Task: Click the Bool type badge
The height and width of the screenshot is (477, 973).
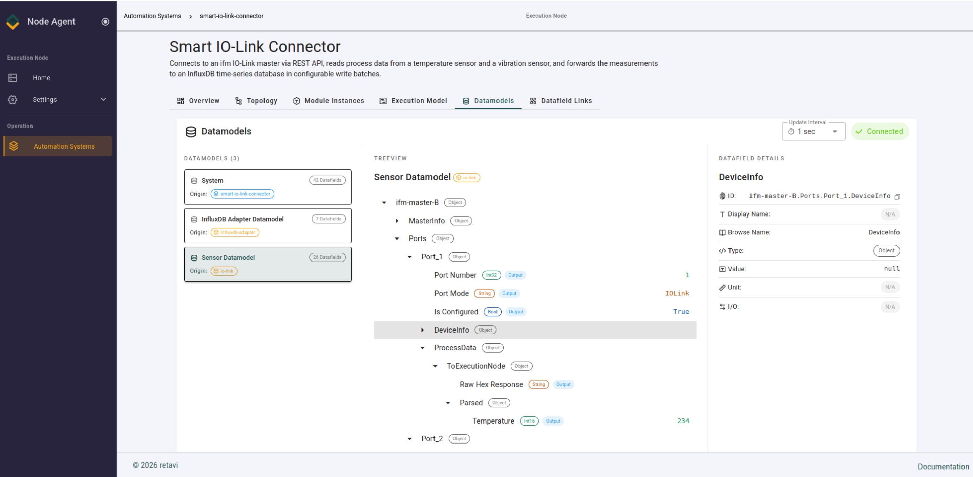Action: coord(492,312)
